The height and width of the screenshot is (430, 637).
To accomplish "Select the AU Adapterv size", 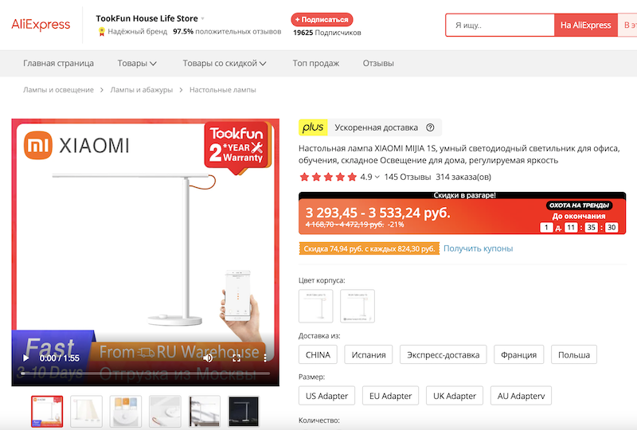I will tap(521, 396).
